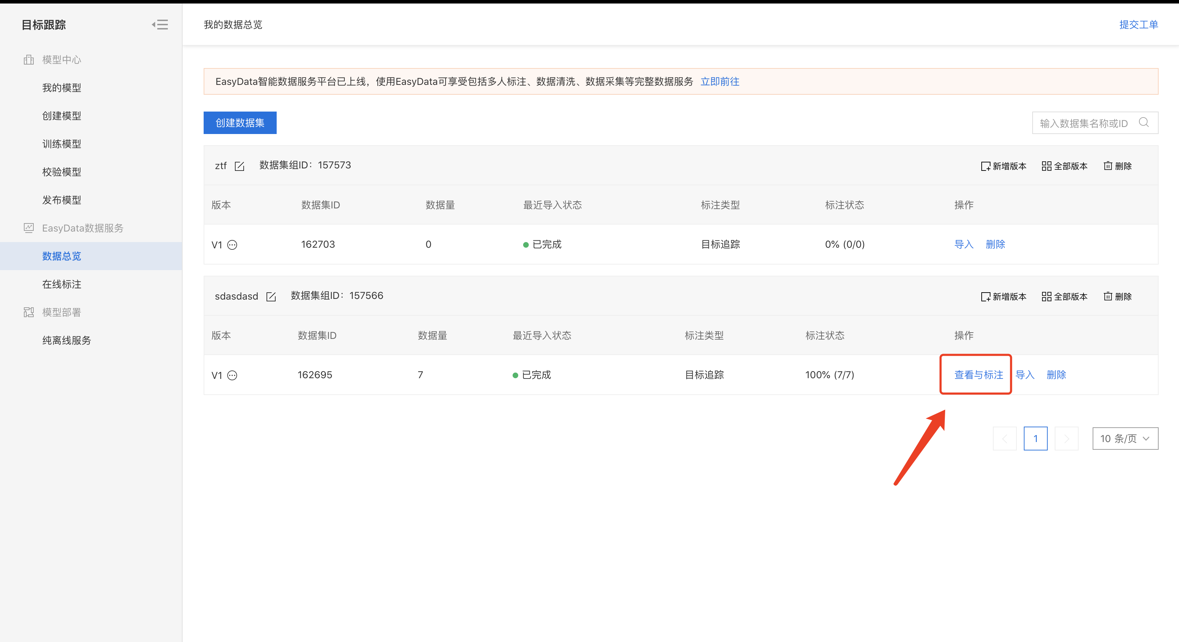Image resolution: width=1179 pixels, height=642 pixels.
Task: Open the V1 more-options icon for dataset 162695
Action: tap(232, 375)
